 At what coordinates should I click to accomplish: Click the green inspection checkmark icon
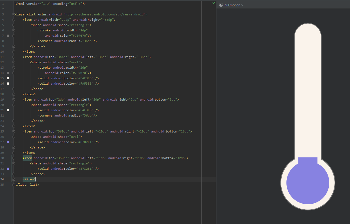click(214, 3)
